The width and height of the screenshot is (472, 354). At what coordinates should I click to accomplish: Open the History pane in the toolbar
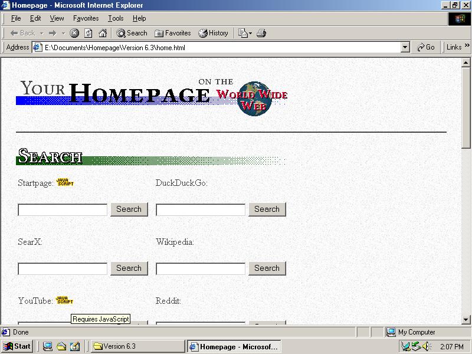(213, 33)
